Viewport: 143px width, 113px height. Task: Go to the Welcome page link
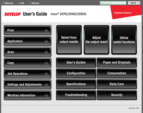8,3
